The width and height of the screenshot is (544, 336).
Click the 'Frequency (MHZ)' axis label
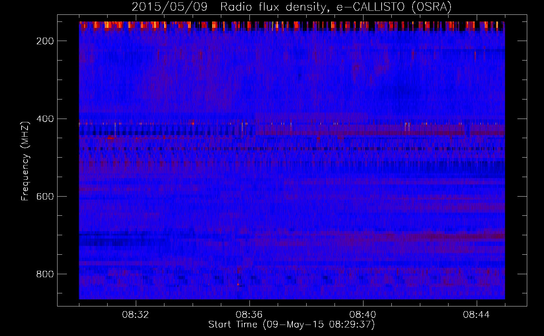25,161
